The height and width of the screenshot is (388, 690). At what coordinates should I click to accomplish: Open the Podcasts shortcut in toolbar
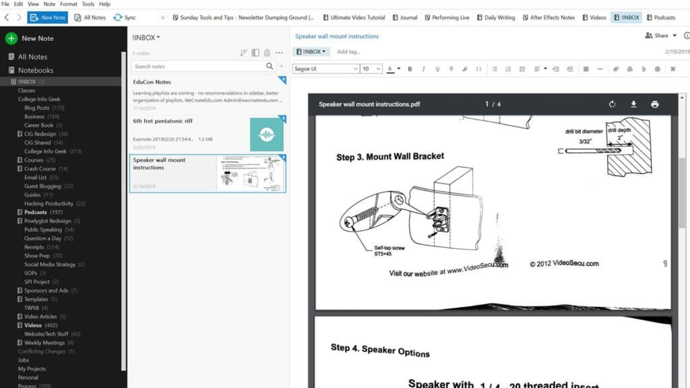pos(661,18)
